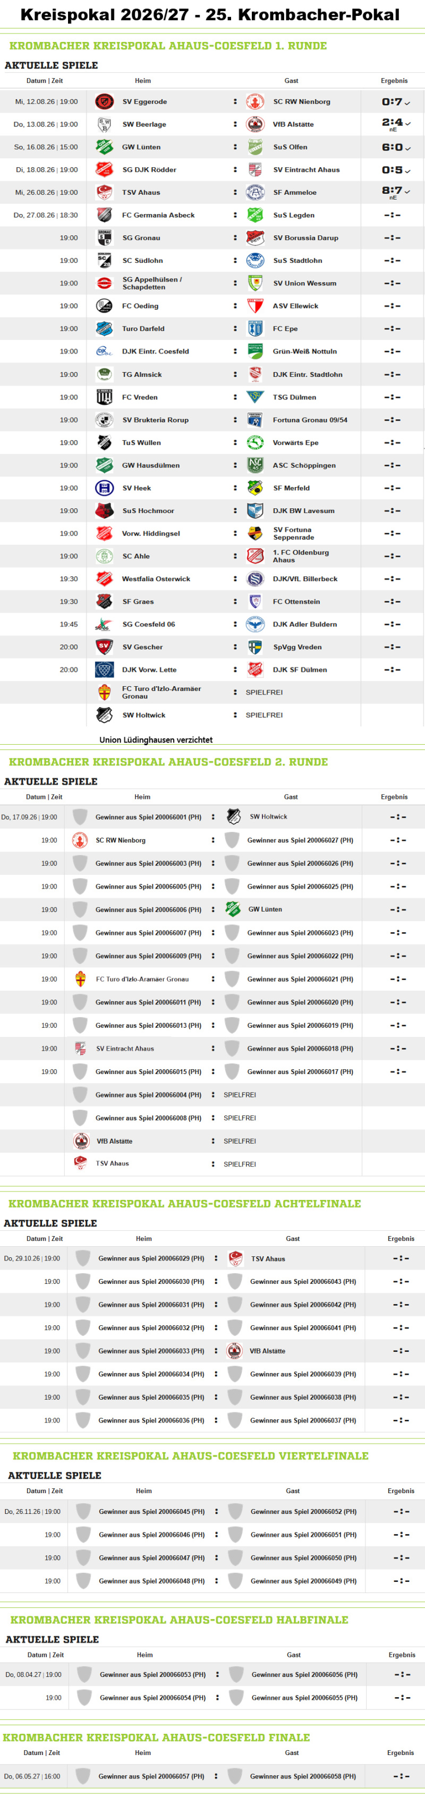Image resolution: width=425 pixels, height=1797 pixels.
Task: Click the SV Eggerode club crest
Action: coord(105,102)
